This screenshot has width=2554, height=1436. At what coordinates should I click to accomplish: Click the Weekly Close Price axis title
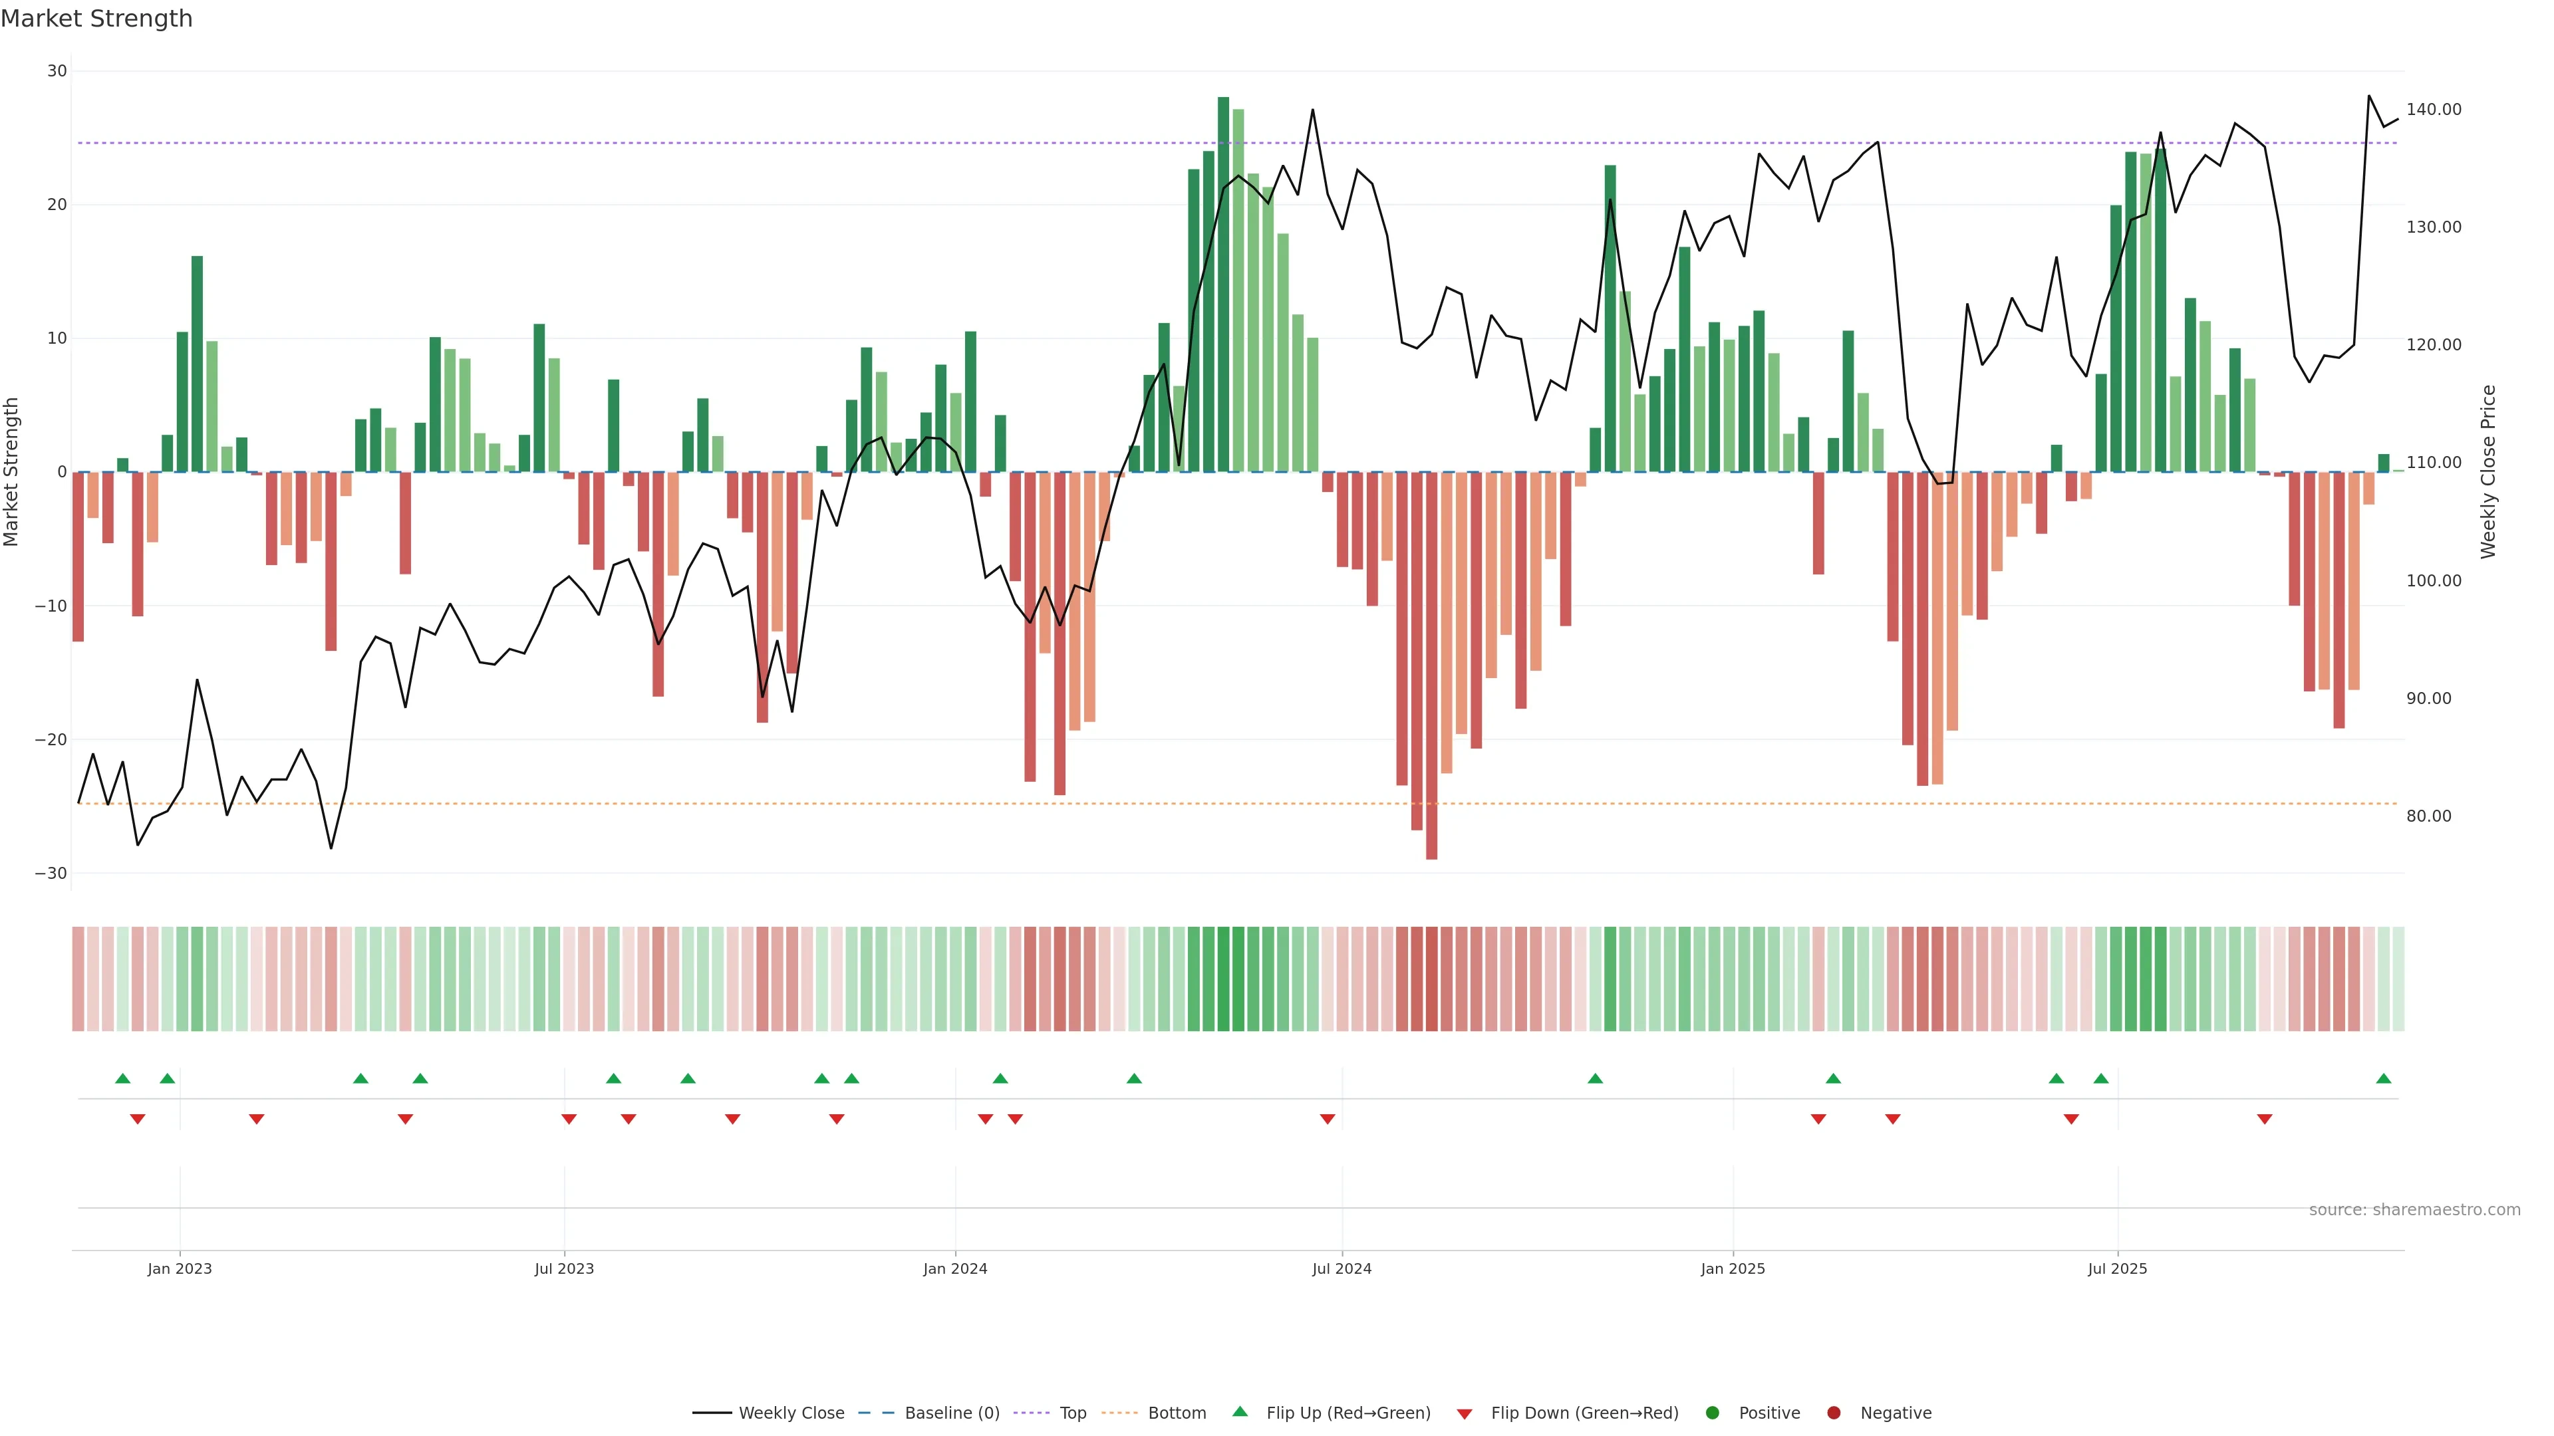point(2487,472)
